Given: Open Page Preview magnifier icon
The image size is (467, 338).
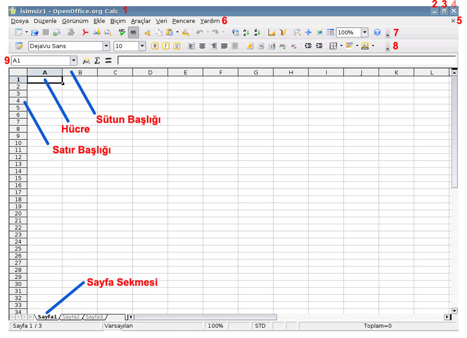Looking at the screenshot, I should coord(107,32).
